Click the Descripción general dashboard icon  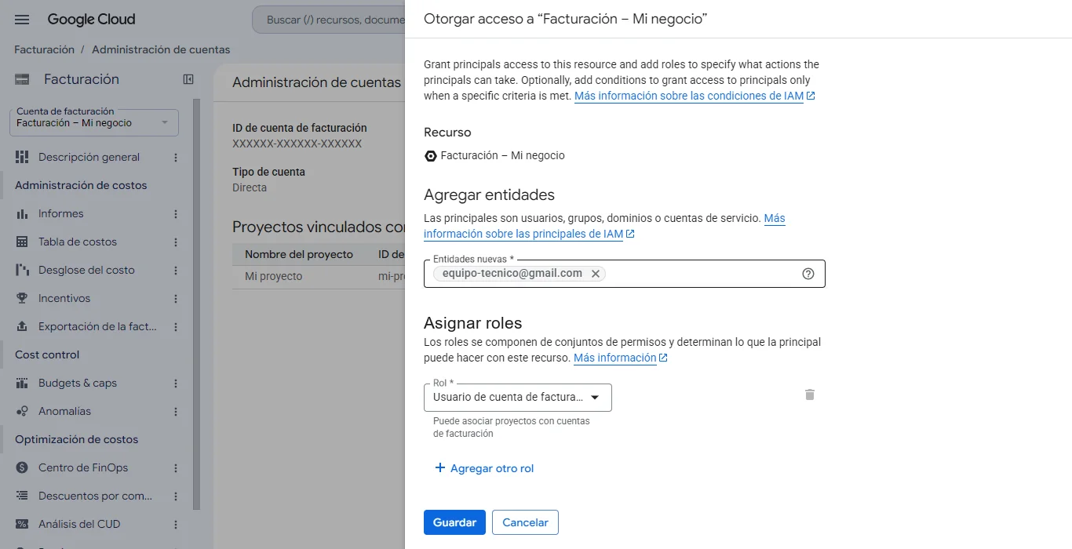click(22, 157)
